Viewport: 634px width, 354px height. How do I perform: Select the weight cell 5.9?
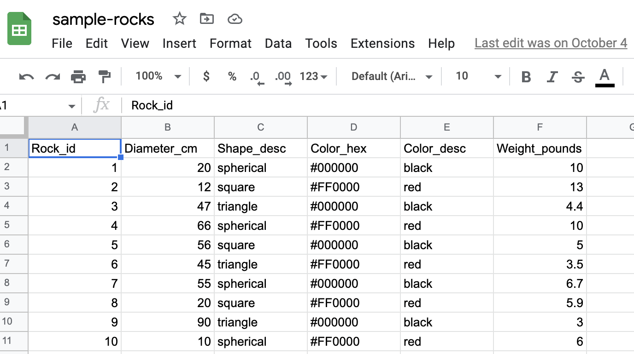[x=540, y=303]
